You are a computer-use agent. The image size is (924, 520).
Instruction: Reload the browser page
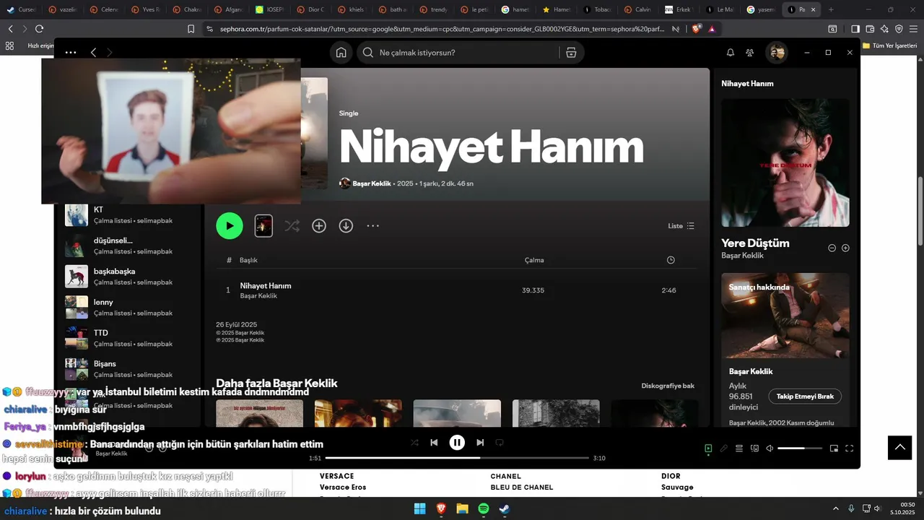[39, 29]
